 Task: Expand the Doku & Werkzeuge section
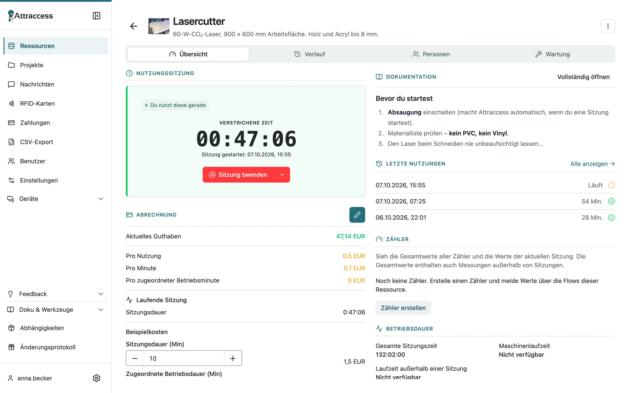click(56, 310)
